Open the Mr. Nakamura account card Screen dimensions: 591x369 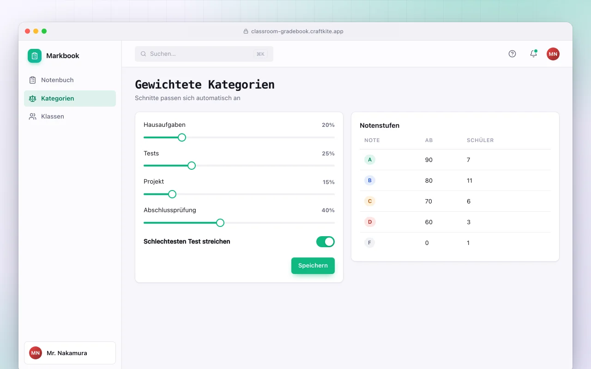coord(70,353)
